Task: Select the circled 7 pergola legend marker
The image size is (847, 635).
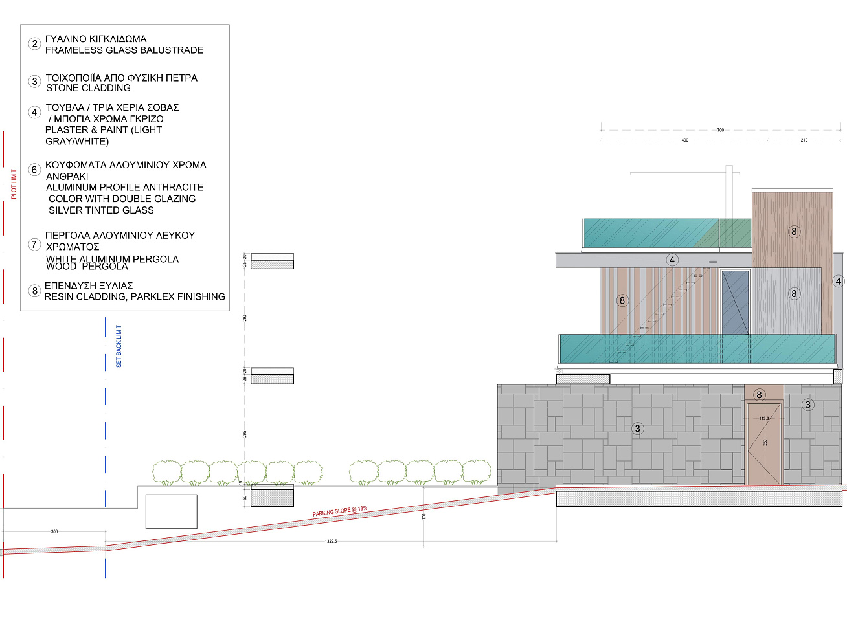Action: tap(34, 244)
